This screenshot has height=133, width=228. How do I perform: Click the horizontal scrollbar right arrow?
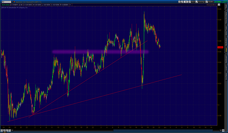221,130
